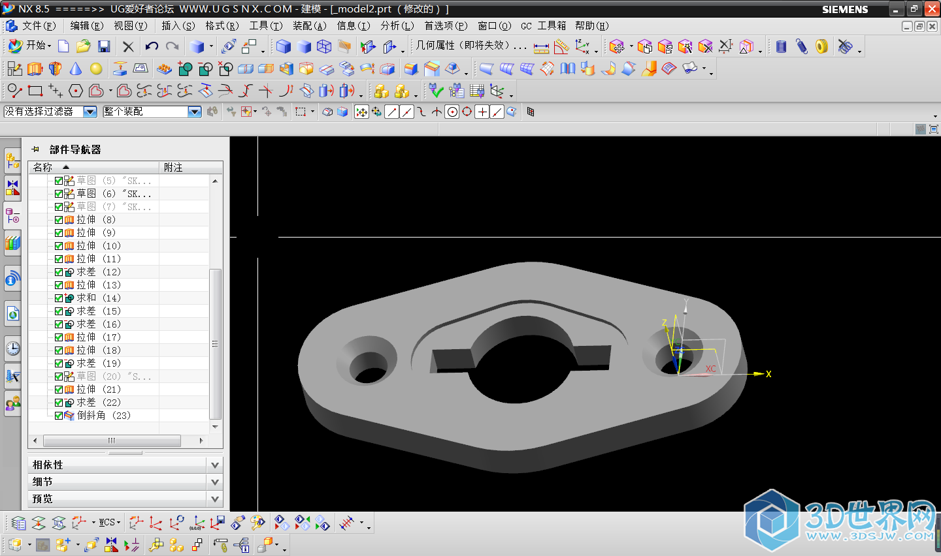941x556 pixels.
Task: Click the Add Component icon with plus
Action: tap(63, 544)
